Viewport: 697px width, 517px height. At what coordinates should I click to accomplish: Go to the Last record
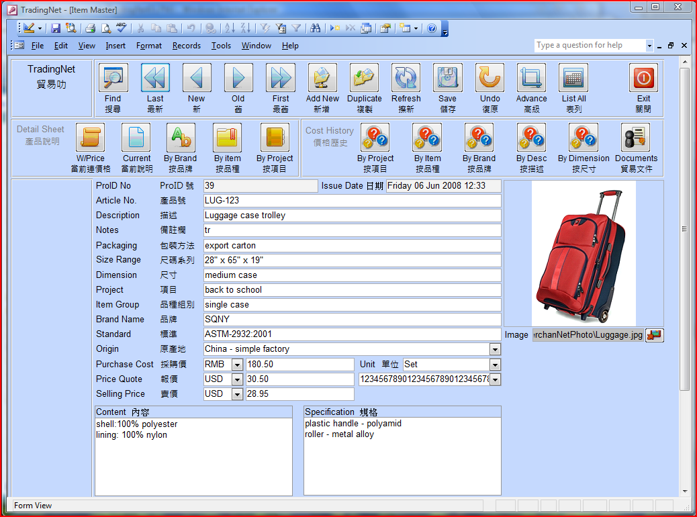[155, 79]
